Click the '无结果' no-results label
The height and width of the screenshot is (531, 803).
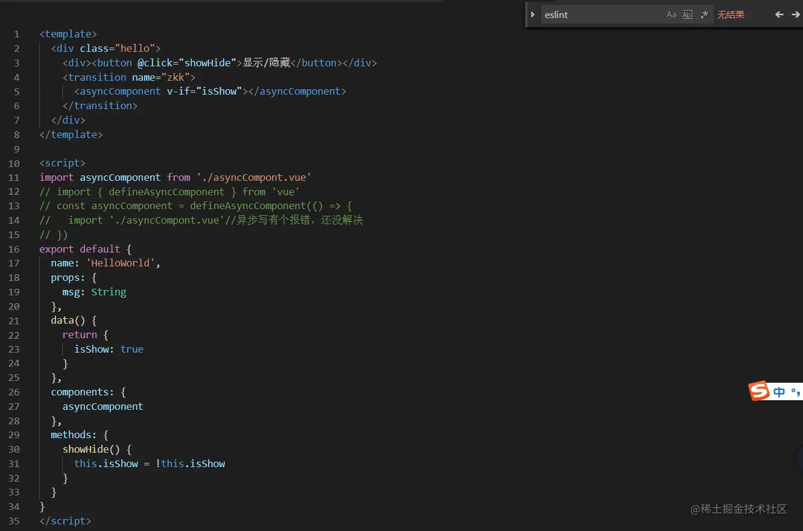pyautogui.click(x=731, y=14)
